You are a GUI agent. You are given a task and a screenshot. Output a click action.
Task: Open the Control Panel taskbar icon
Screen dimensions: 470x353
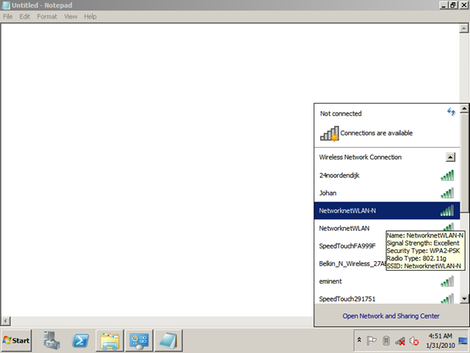(139, 340)
